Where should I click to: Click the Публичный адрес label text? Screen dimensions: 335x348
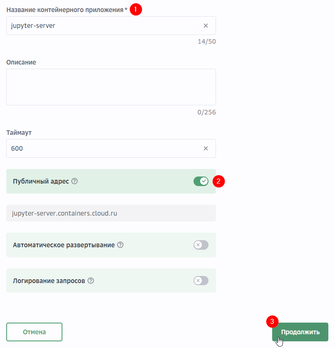coord(41,181)
